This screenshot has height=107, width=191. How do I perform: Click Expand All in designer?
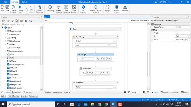[135, 21]
